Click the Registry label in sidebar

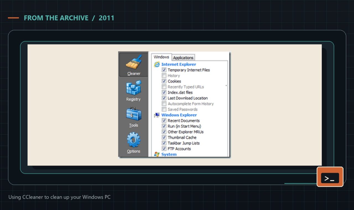click(134, 99)
